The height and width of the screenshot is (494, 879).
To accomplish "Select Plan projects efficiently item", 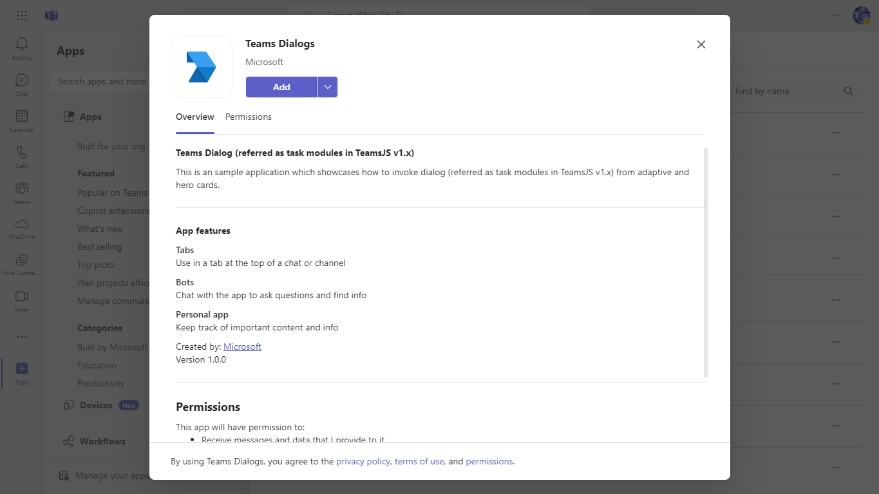I will 113,283.
